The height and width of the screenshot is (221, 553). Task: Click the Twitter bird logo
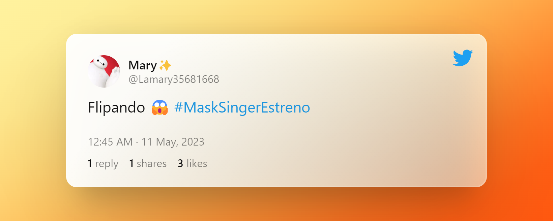(x=463, y=58)
